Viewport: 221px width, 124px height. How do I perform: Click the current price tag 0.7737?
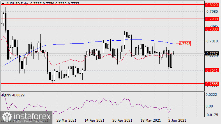(212, 53)
